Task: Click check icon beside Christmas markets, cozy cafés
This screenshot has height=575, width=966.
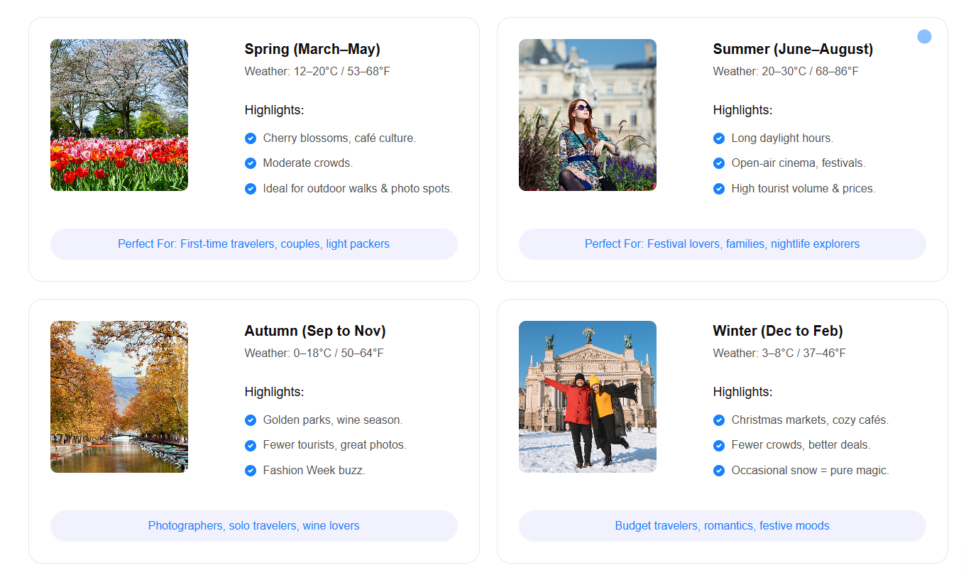Action: coord(719,420)
